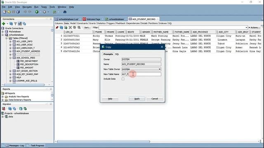Click the green plus New Connection icon
The image size is (264, 148).
4,24
